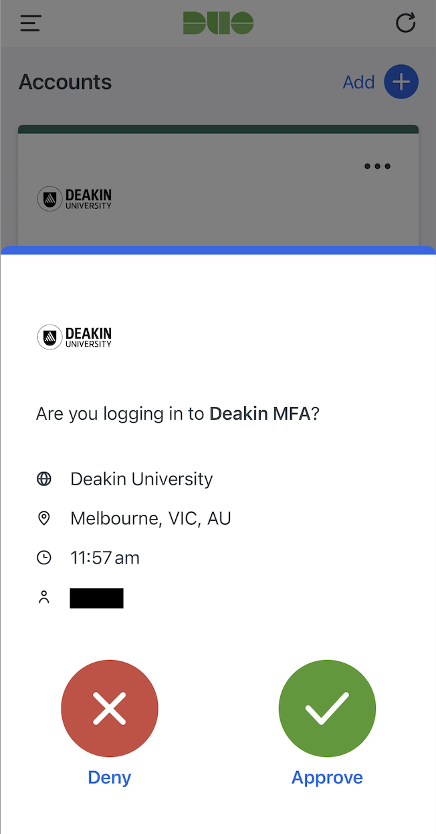Click the 11:57 am time text
Screen dimensions: 436x834
(105, 558)
